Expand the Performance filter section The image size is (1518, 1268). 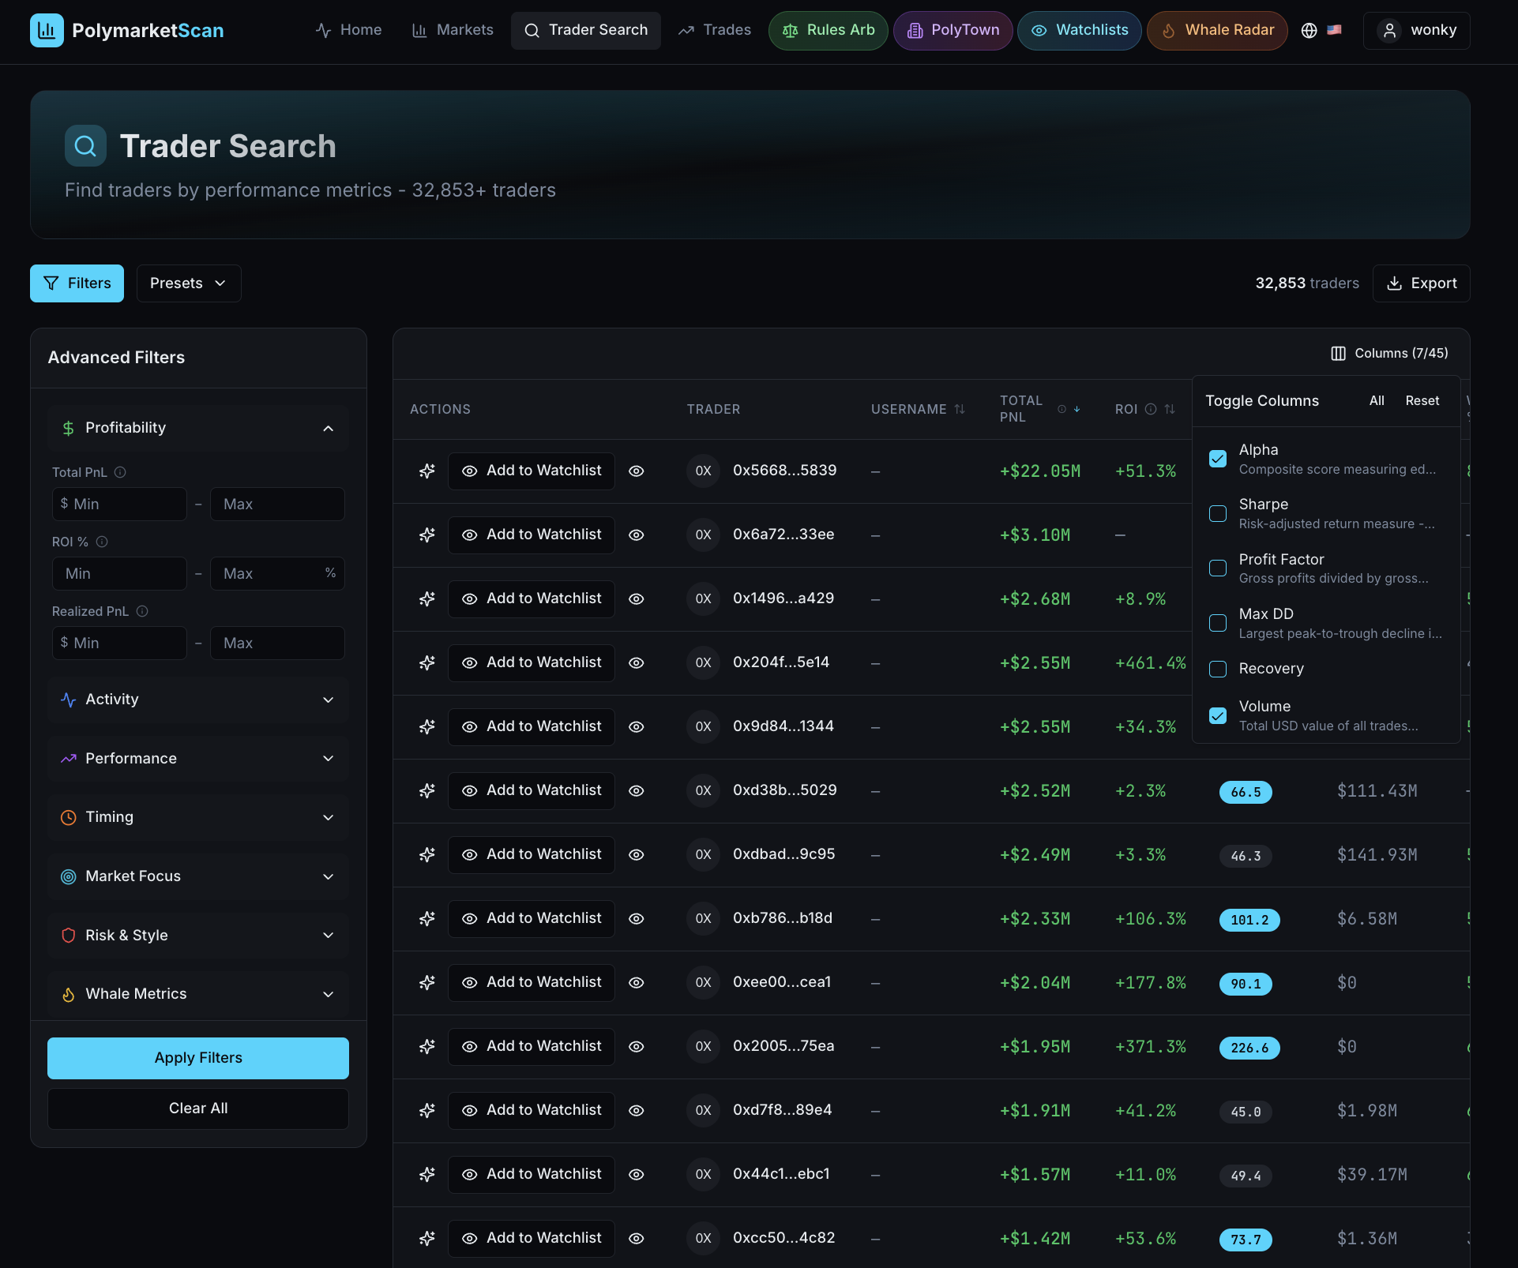click(x=198, y=758)
